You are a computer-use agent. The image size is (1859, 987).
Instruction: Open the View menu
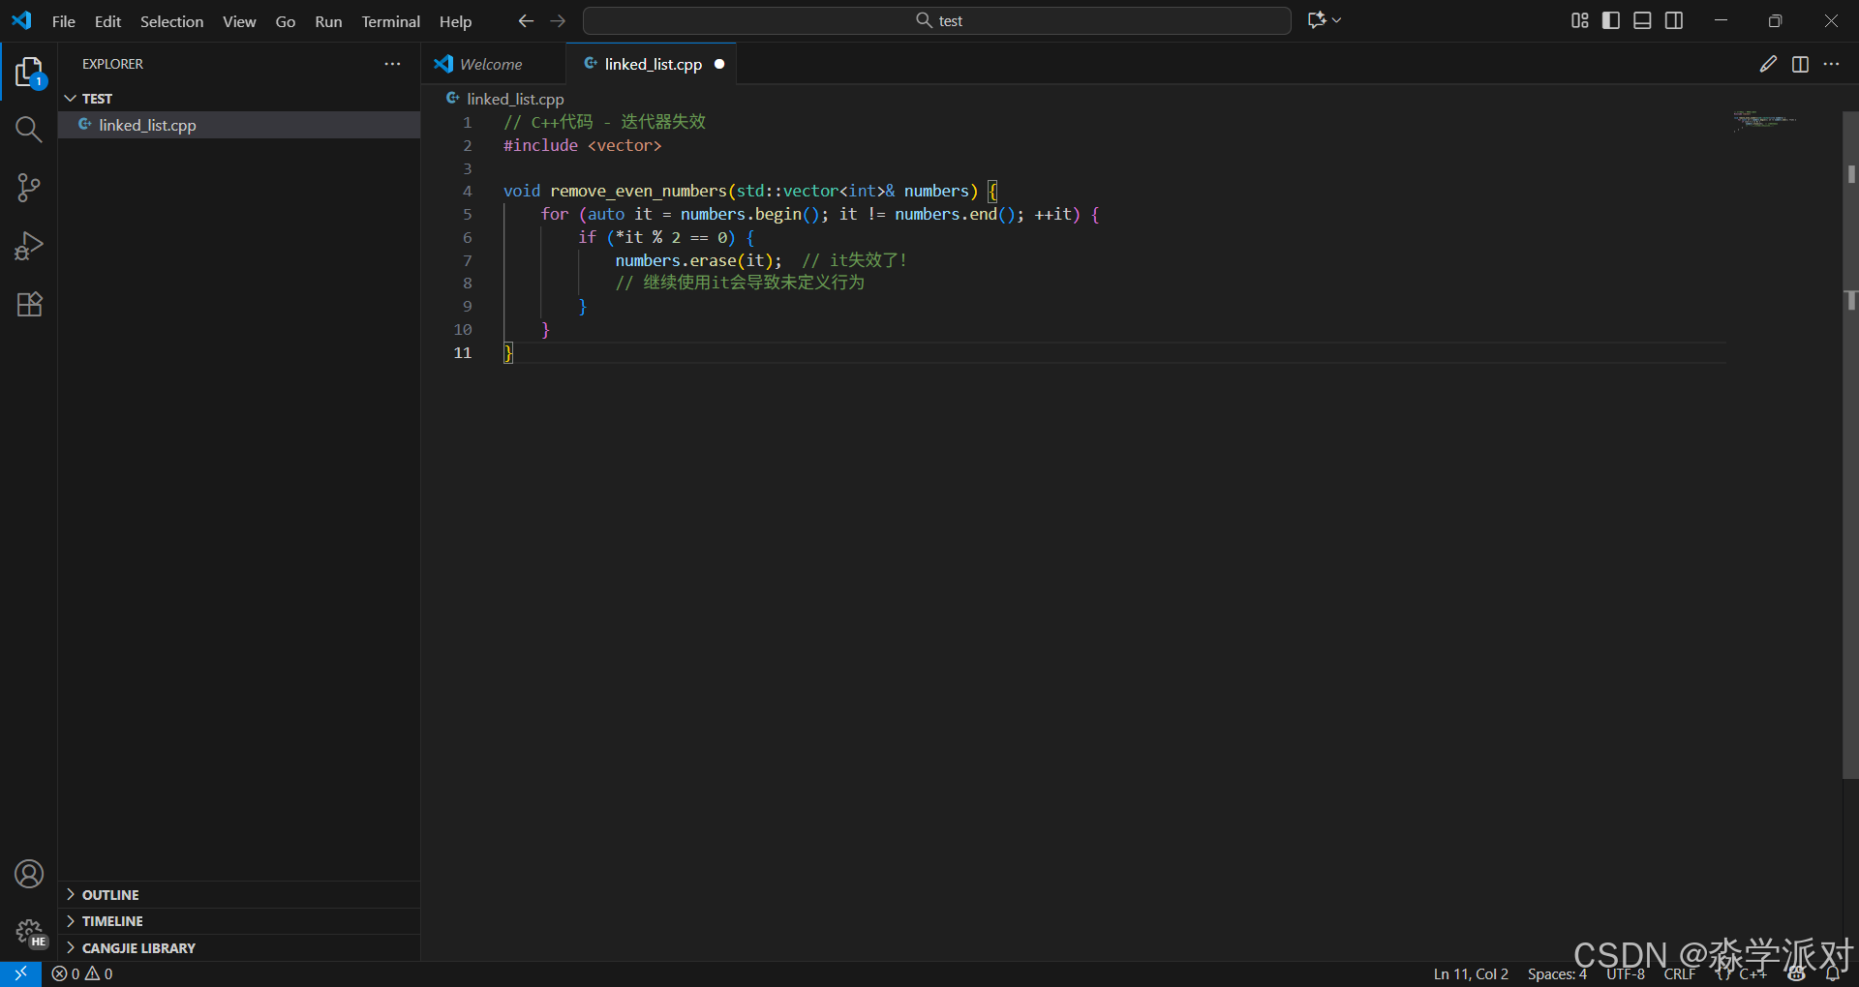tap(239, 21)
